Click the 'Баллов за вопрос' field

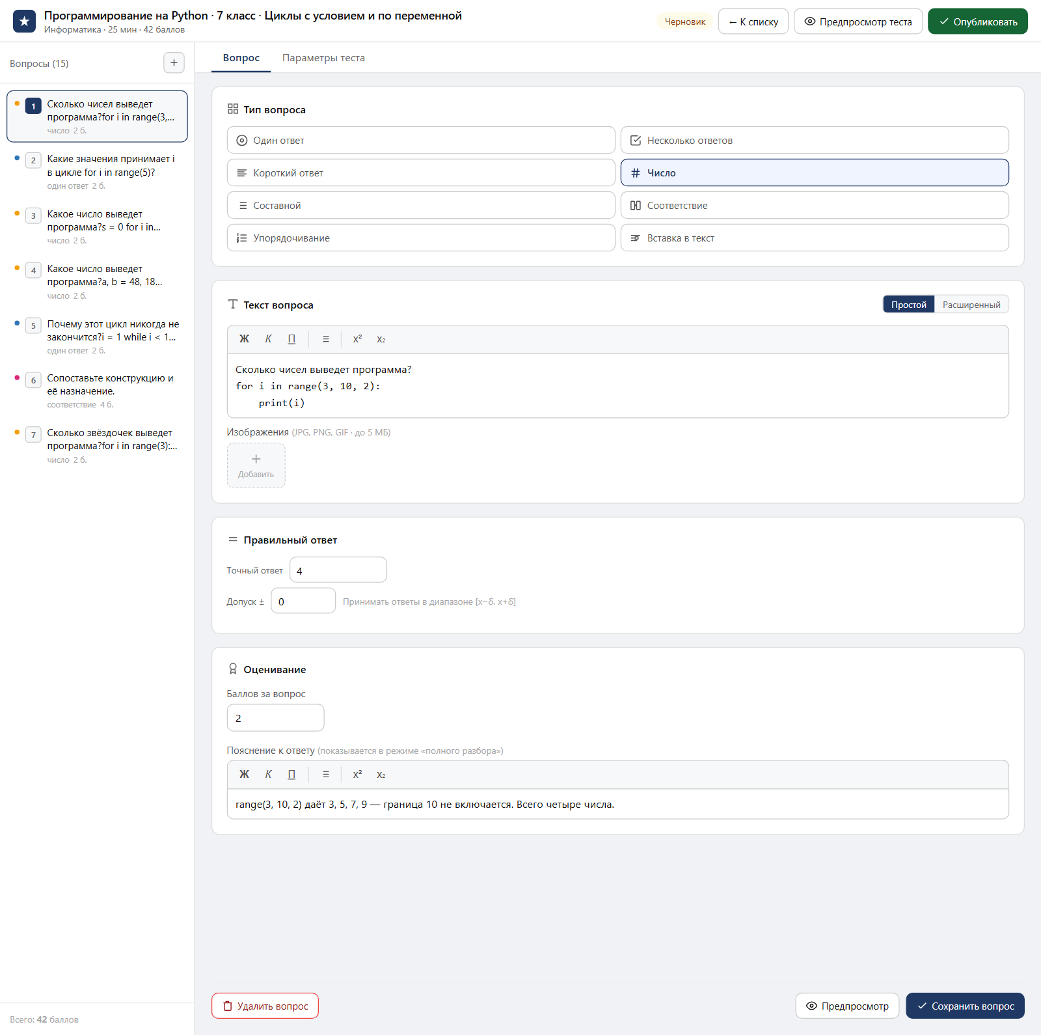click(275, 718)
